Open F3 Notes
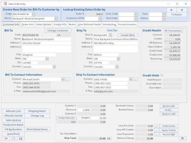This screenshot has height=143, width=191. point(176,15)
